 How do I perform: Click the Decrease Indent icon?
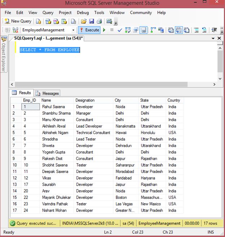(214, 30)
